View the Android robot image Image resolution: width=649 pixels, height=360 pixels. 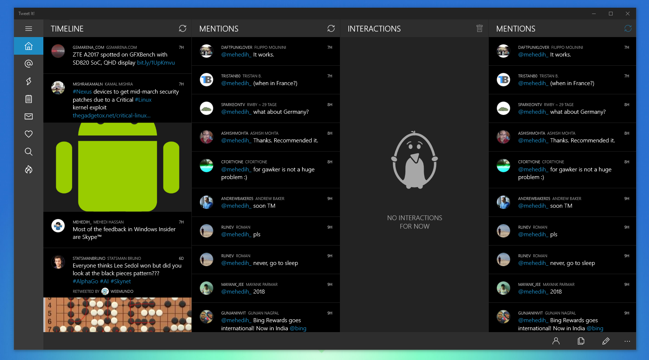pyautogui.click(x=117, y=167)
